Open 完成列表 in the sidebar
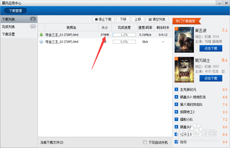The image size is (230, 148). (19, 27)
